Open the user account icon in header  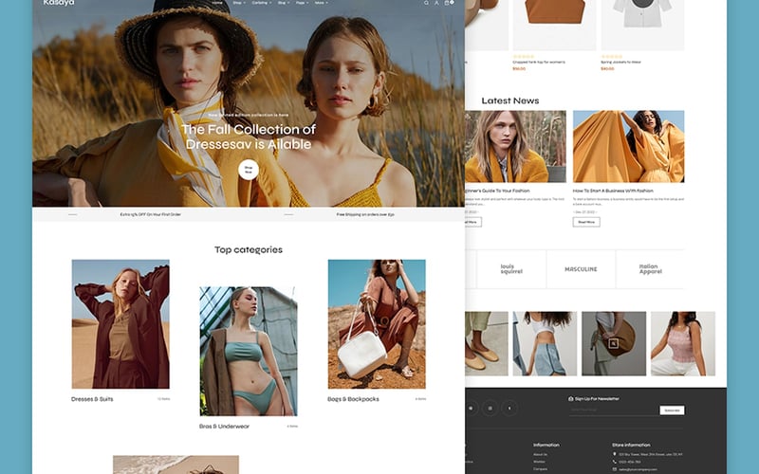point(436,3)
